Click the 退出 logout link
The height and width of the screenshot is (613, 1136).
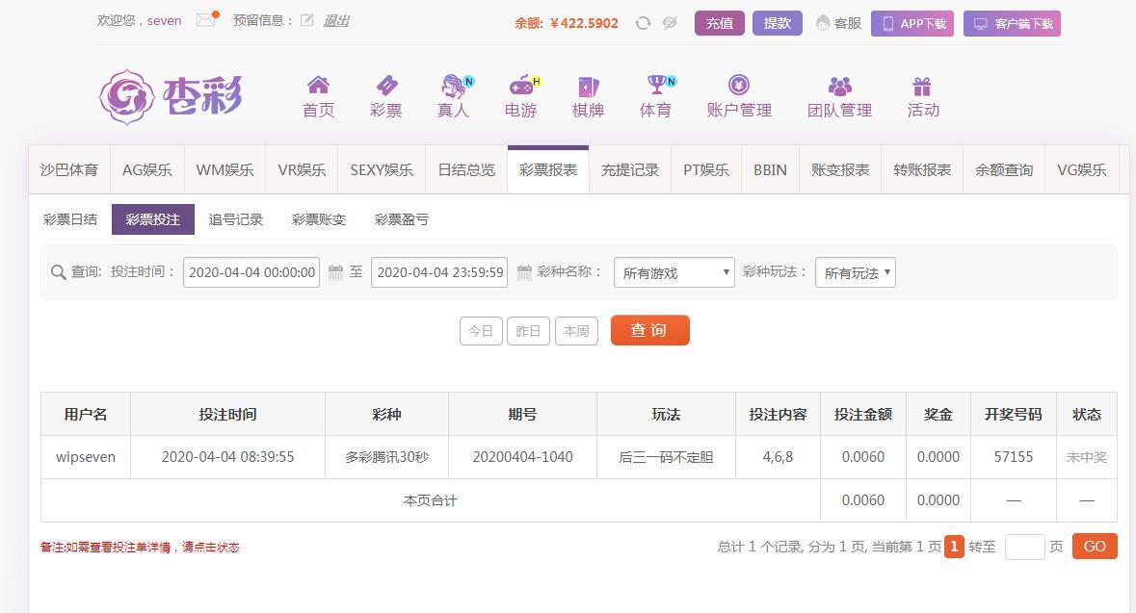tap(336, 20)
